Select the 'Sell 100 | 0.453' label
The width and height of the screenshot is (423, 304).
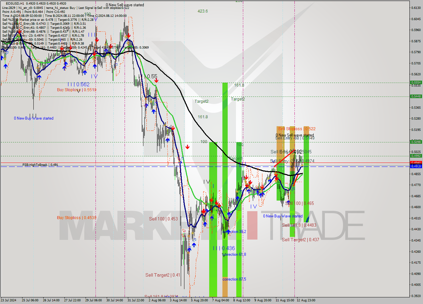(163, 219)
